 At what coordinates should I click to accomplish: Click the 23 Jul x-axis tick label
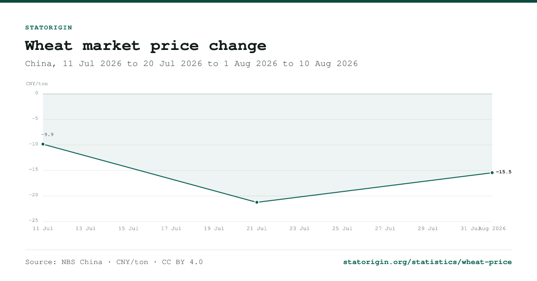coord(299,228)
